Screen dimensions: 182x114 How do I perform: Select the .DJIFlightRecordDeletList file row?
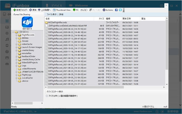pyautogui.click(x=105, y=26)
